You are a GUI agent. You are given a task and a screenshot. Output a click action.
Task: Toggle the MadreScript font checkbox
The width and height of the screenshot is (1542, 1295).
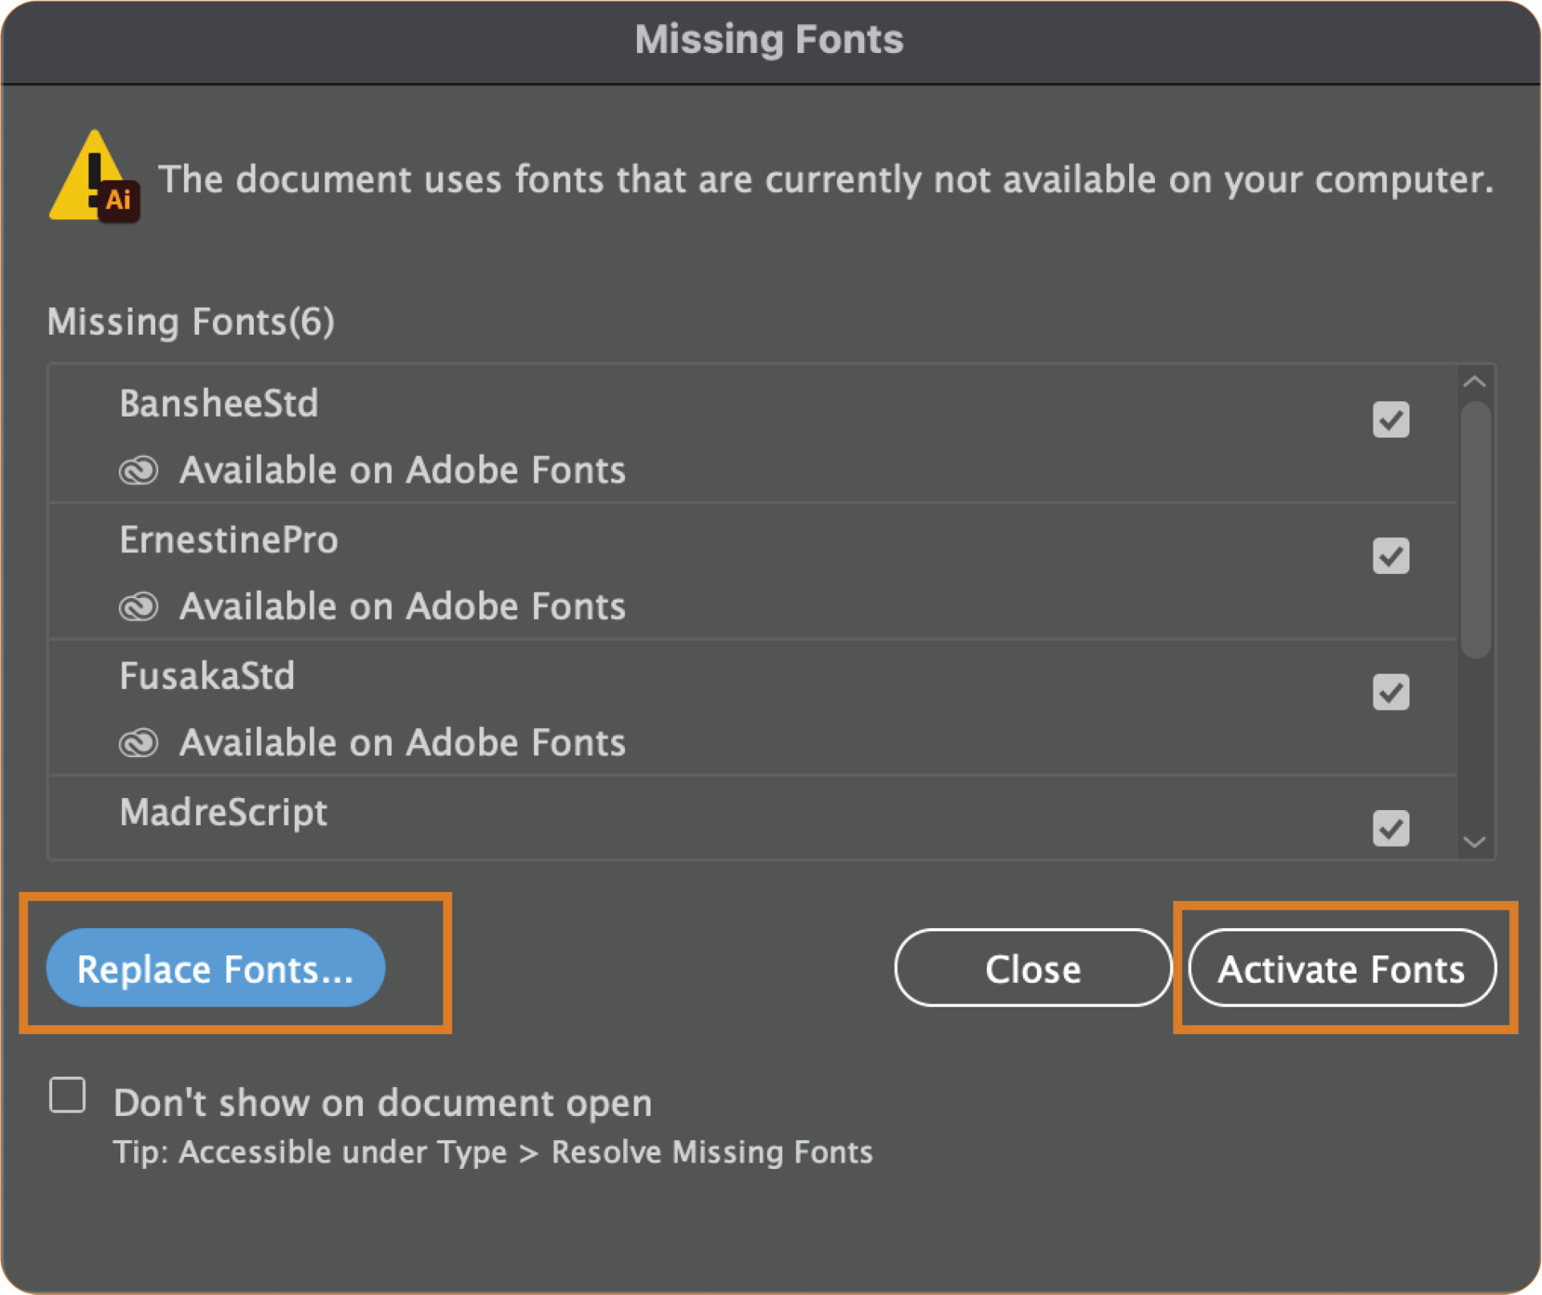(1392, 829)
